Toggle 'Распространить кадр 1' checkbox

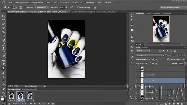point(168,59)
